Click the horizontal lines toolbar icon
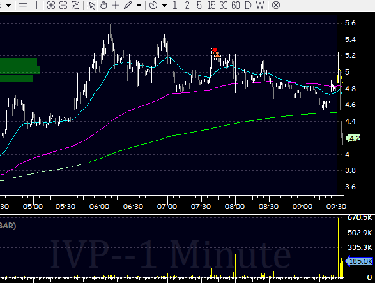 tap(23, 5)
